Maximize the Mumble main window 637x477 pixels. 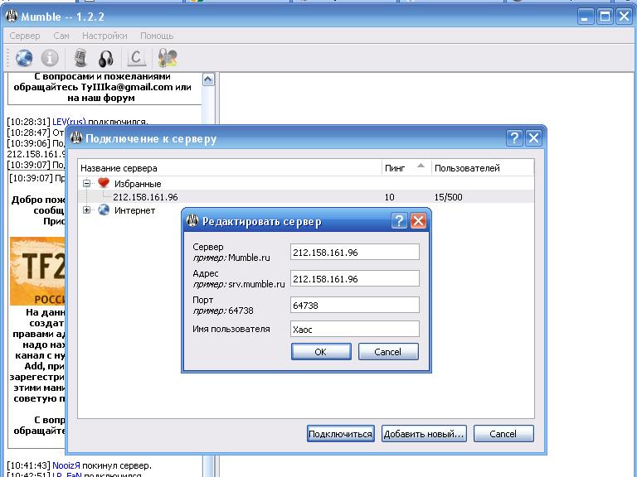pos(605,17)
